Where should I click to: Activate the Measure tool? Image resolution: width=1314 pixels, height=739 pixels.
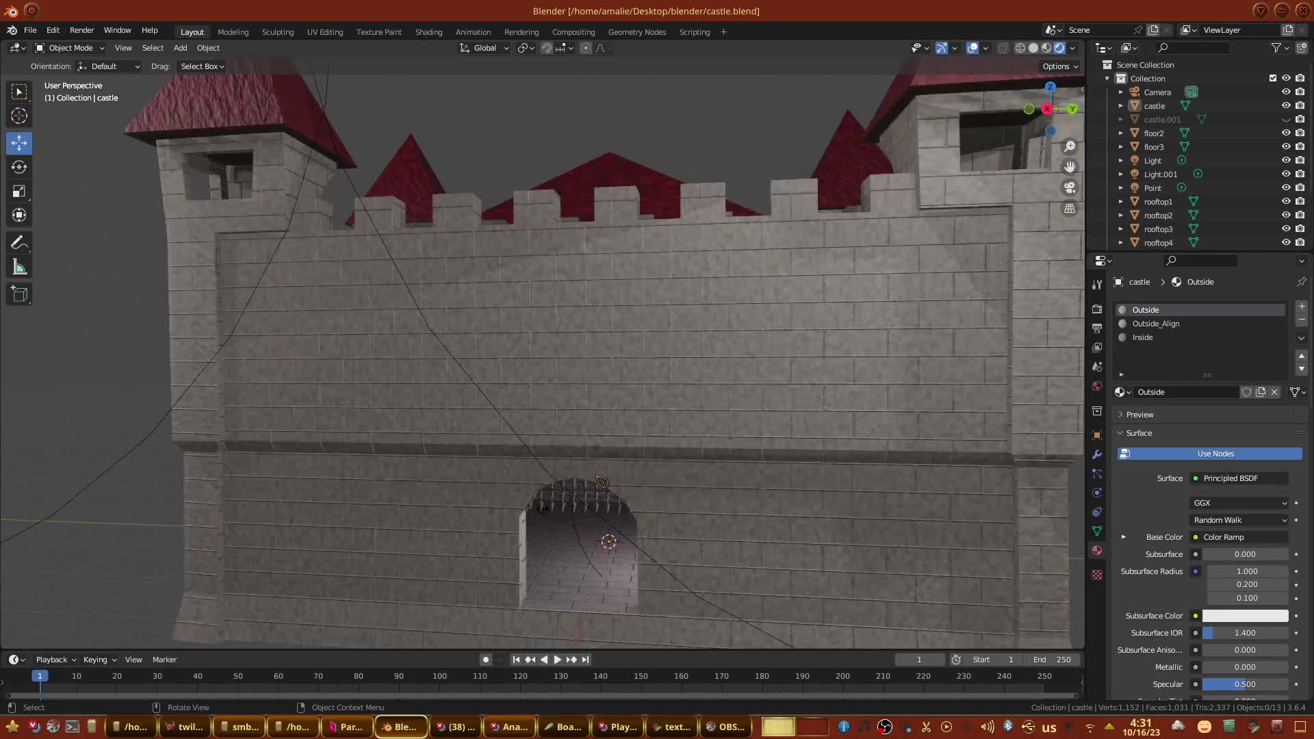(19, 268)
